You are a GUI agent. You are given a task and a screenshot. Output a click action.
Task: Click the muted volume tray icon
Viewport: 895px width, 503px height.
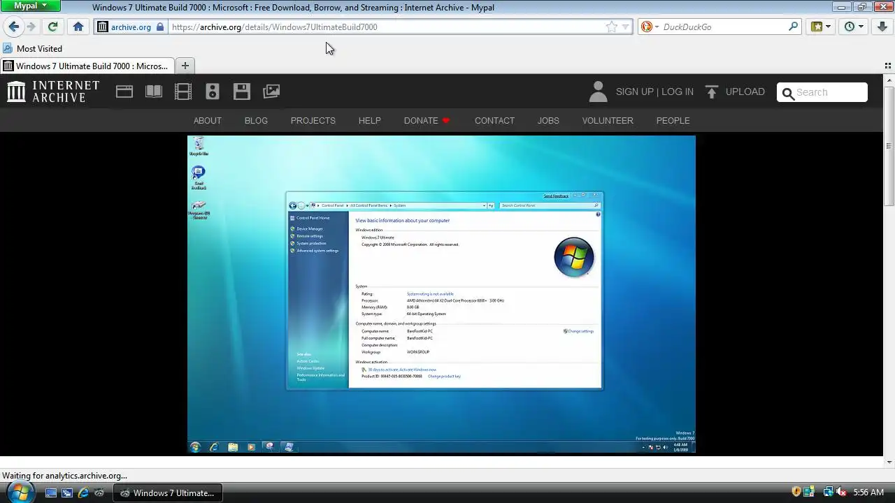click(x=841, y=492)
